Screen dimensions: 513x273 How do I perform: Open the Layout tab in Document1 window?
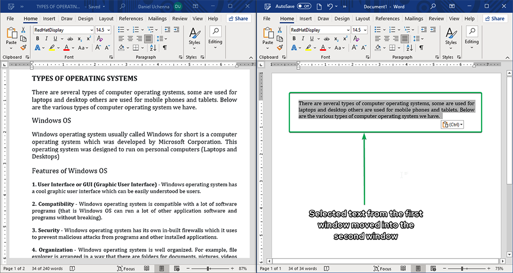(363, 18)
